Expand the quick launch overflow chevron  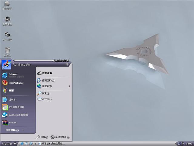(36, 144)
